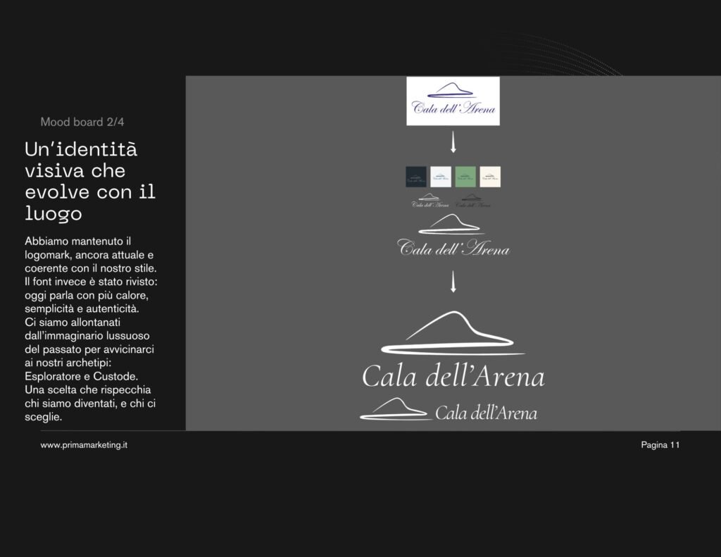The width and height of the screenshot is (721, 557).
Task: Click the horizontal logo's Cala dell'Arena text
Action: (x=486, y=413)
